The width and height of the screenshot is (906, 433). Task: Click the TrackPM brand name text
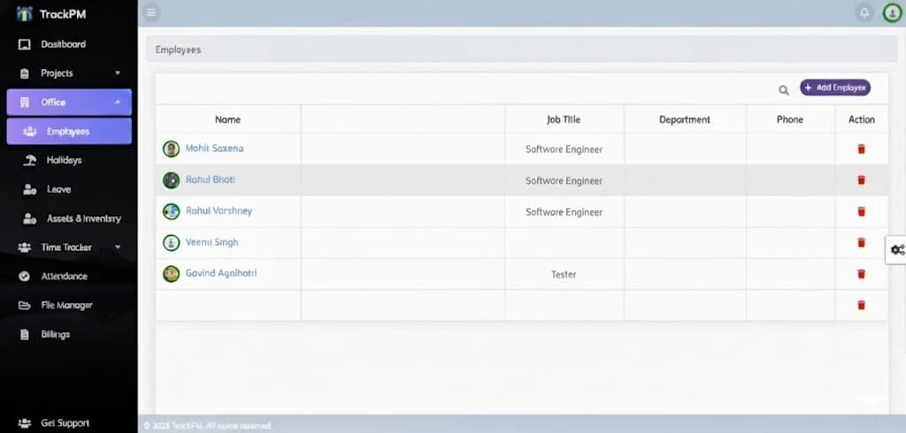[x=63, y=14]
